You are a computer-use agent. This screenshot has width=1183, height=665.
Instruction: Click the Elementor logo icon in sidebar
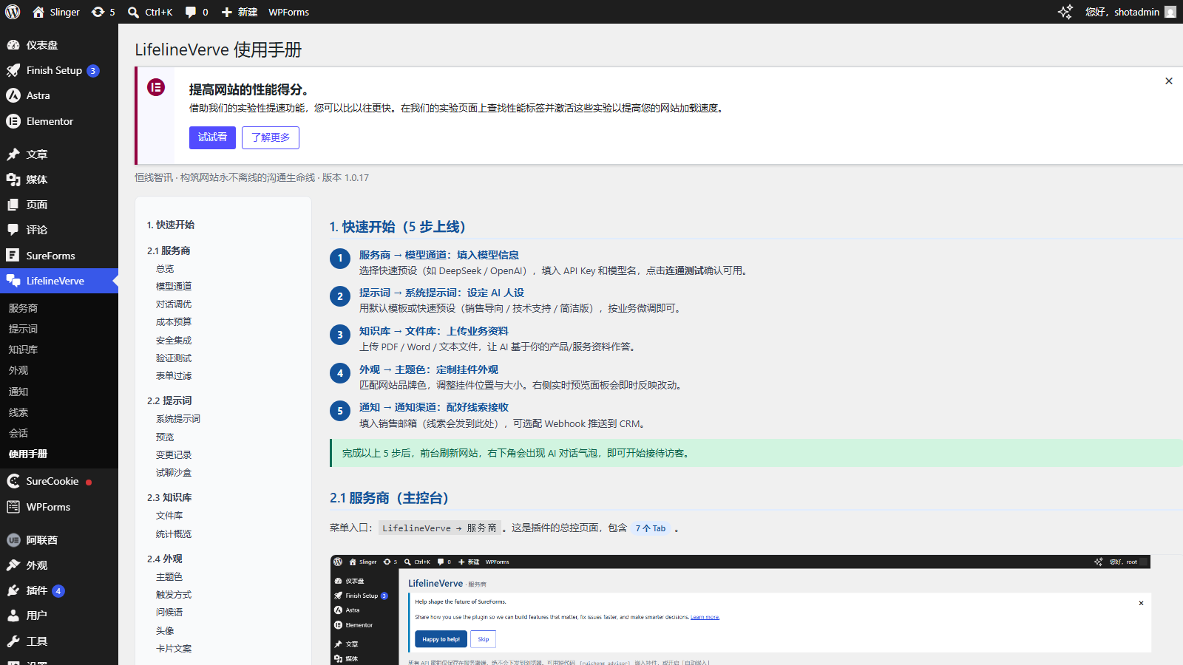(13, 121)
